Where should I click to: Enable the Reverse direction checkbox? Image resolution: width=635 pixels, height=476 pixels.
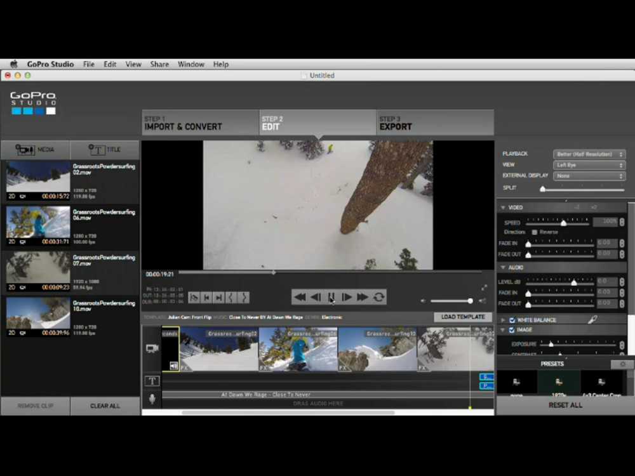click(535, 232)
